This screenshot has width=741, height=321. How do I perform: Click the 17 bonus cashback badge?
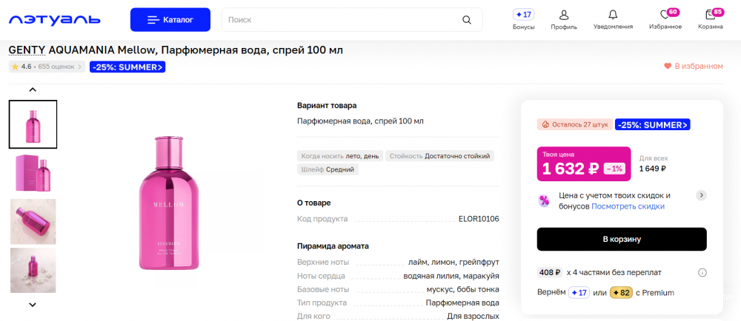tap(579, 293)
